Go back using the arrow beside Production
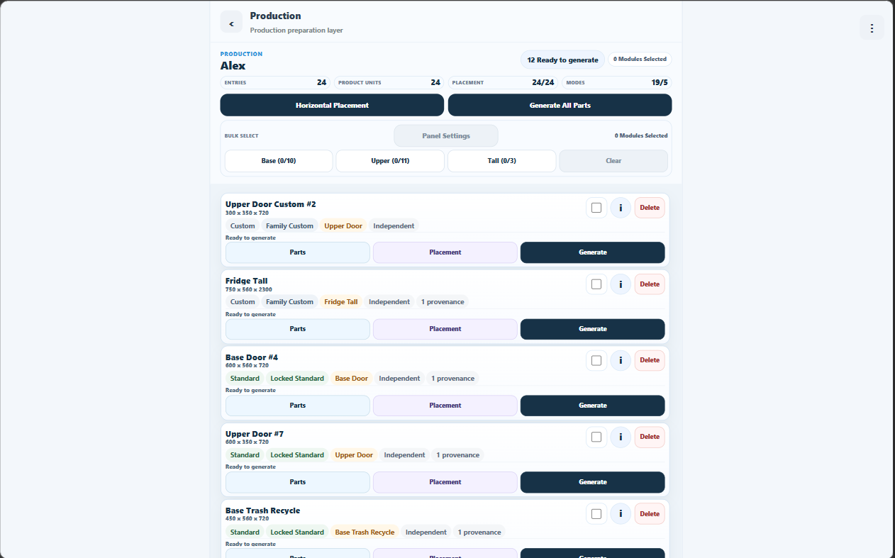The image size is (895, 558). click(231, 22)
